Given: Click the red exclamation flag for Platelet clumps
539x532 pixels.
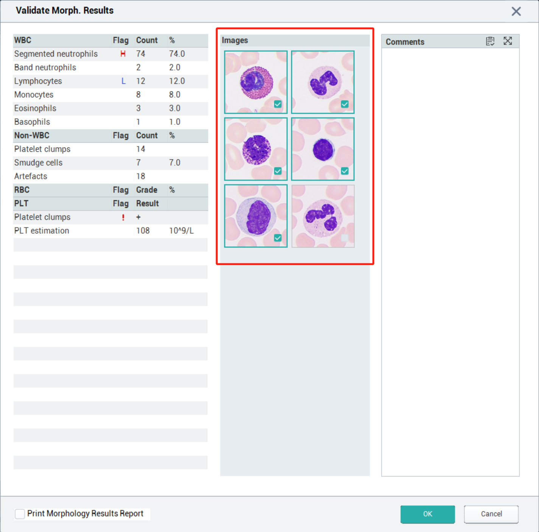Looking at the screenshot, I should pos(123,217).
